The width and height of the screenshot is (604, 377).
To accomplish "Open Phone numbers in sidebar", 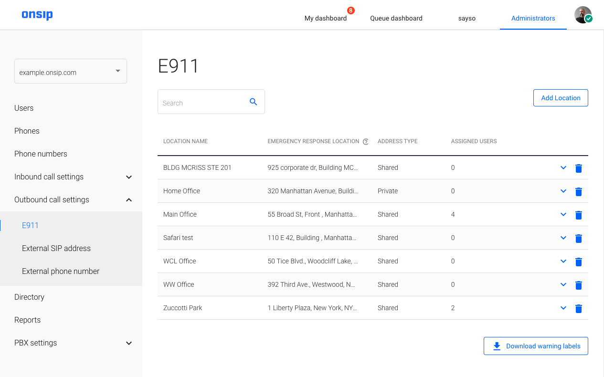I will coord(41,154).
